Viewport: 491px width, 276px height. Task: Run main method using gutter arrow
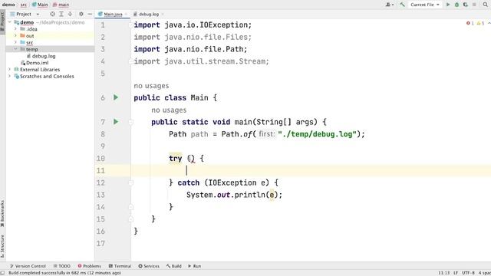tap(116, 122)
